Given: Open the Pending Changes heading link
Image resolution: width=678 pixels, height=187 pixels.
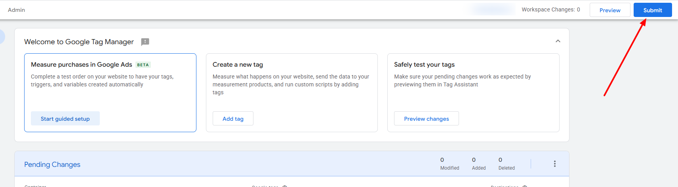Looking at the screenshot, I should coord(52,165).
